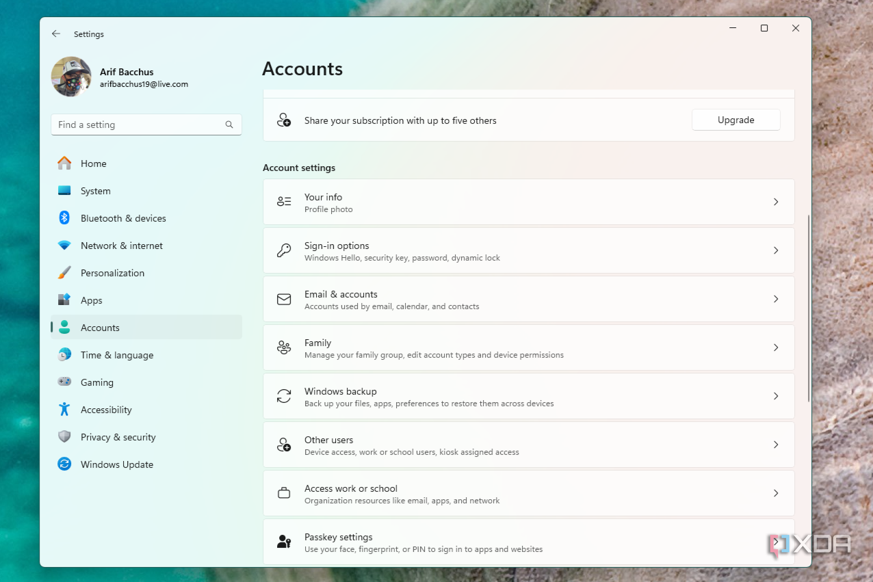Click the Windows Update icon
This screenshot has width=873, height=582.
click(x=64, y=464)
